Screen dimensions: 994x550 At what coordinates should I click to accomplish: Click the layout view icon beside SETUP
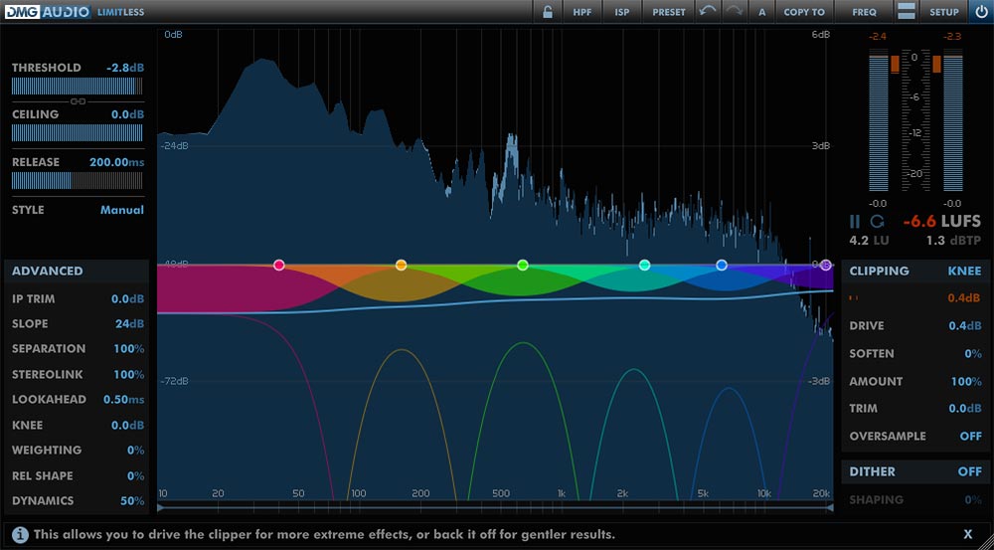click(x=906, y=11)
